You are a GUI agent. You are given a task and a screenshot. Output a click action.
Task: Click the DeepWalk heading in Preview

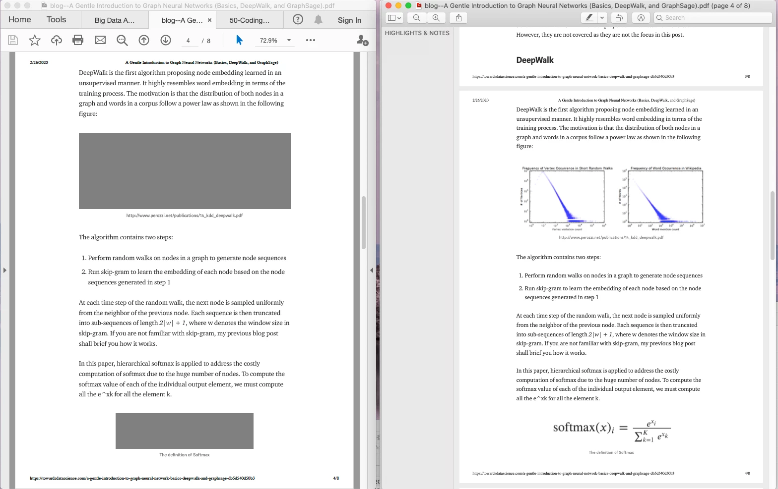point(535,60)
